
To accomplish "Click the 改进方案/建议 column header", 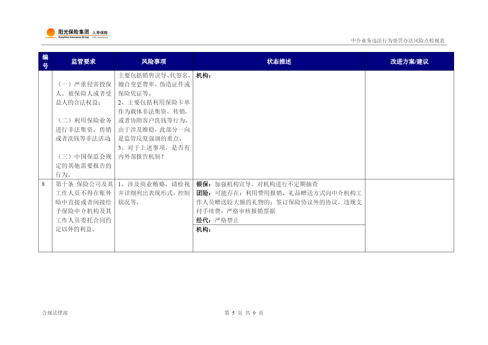I will pos(410,61).
